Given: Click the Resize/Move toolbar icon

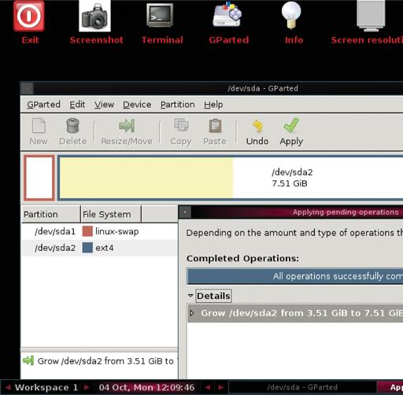Looking at the screenshot, I should [127, 126].
